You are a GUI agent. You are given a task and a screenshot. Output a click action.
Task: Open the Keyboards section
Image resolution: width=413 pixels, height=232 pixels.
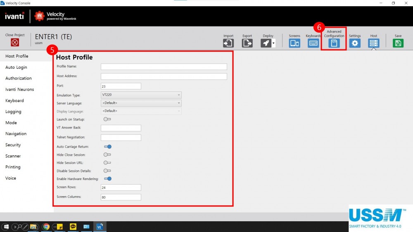click(x=313, y=43)
